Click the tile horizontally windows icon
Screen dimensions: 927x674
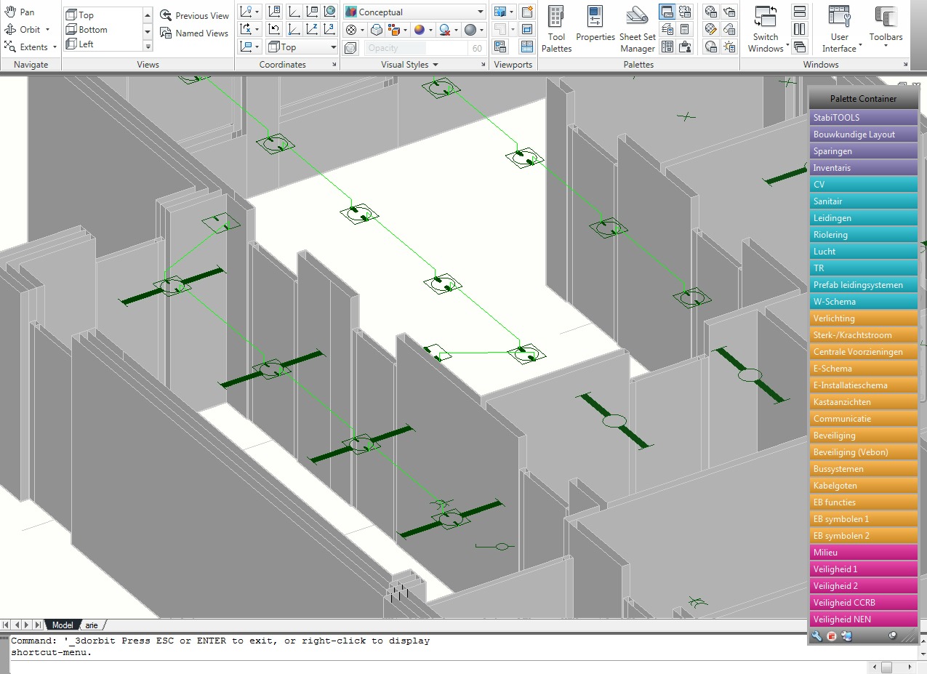(800, 12)
